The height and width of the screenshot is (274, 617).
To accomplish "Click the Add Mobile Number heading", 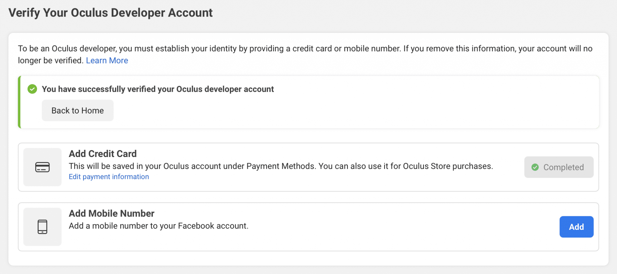I will (x=111, y=213).
